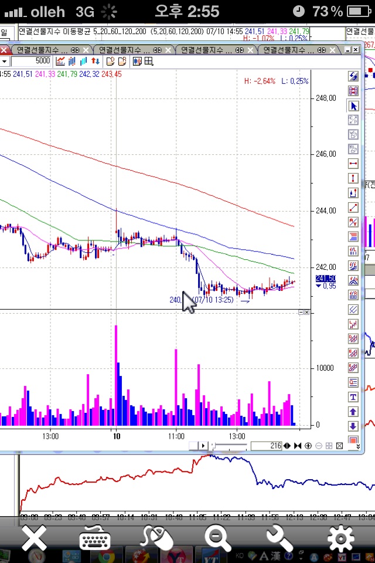Select the arrow pointer tool in chart toolbar
Image resolution: width=375 pixels, height=563 pixels.
[x=353, y=106]
